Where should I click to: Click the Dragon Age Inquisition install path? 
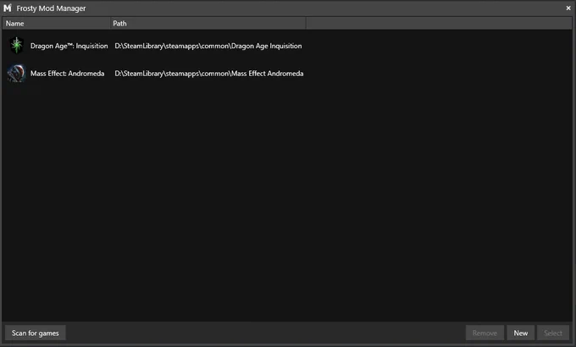pyautogui.click(x=208, y=46)
